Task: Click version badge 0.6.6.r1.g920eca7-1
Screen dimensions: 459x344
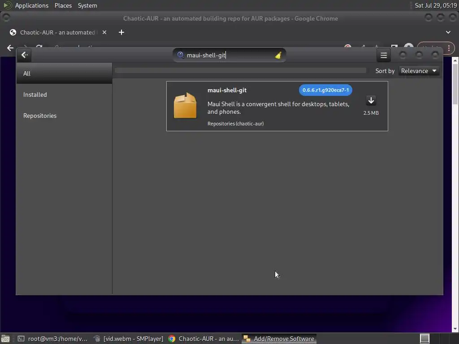Action: coord(325,90)
